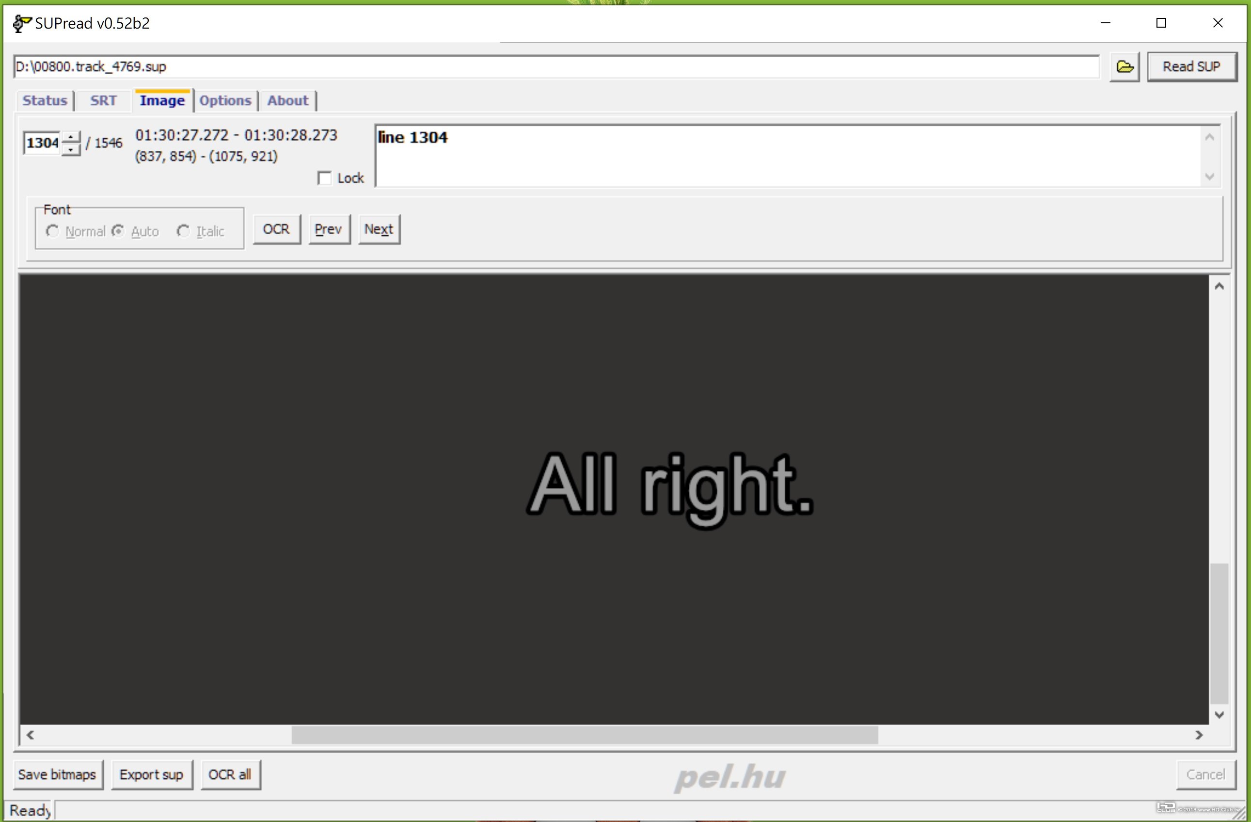Enable the Lock checkbox
The image size is (1251, 822).
click(x=325, y=178)
